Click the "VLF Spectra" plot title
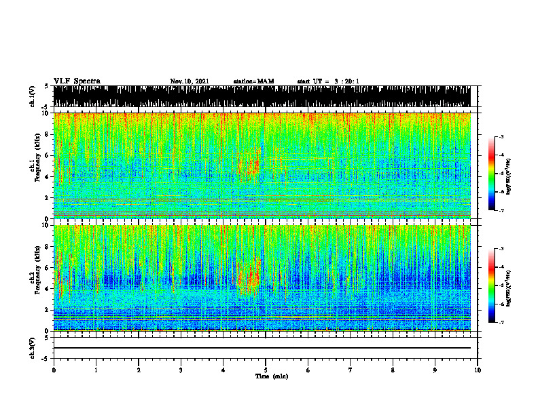Viewport: 538px width, 415px height. click(x=77, y=81)
